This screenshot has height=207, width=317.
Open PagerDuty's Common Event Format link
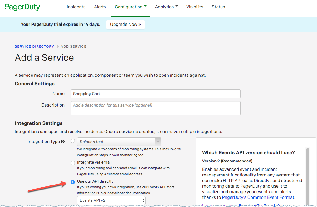(258, 197)
